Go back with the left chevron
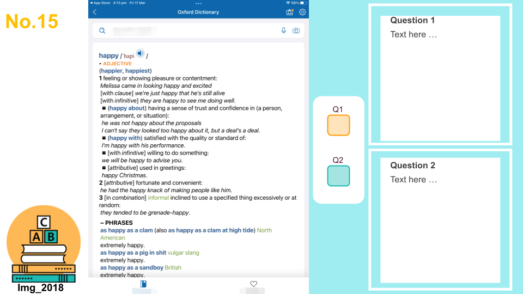Screen dimensions: 523x294 point(95,12)
